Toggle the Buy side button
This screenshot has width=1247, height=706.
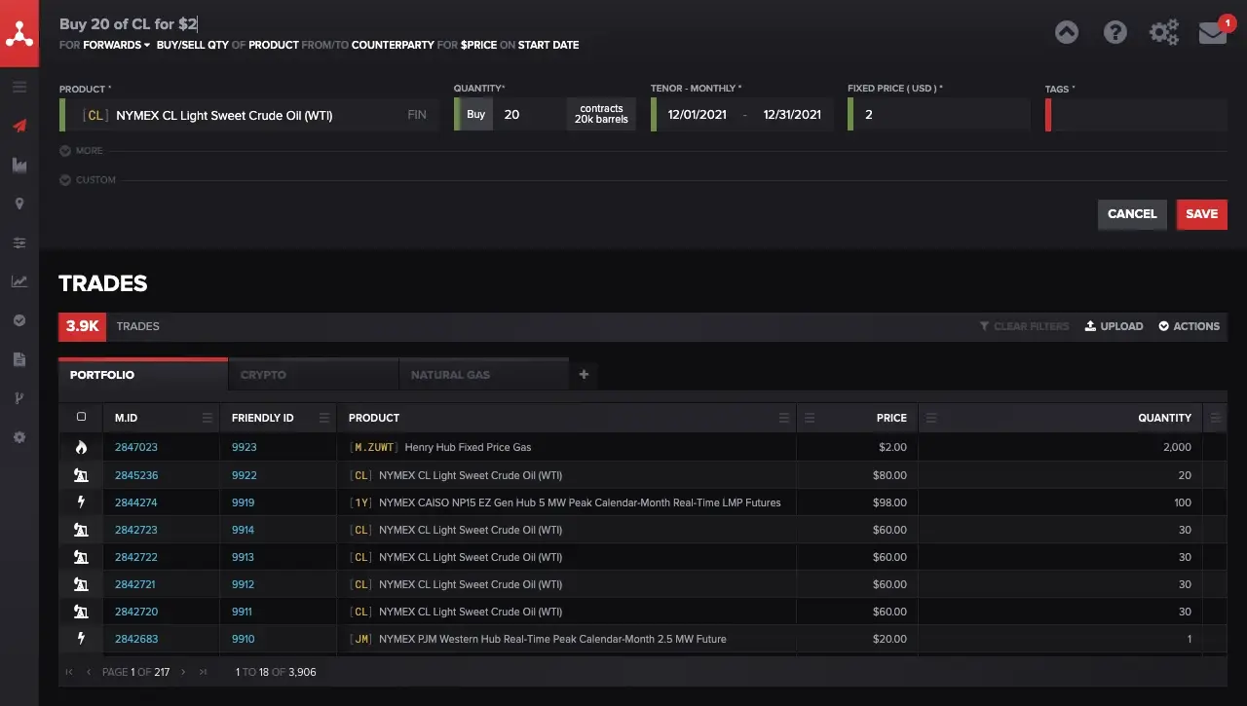point(475,114)
